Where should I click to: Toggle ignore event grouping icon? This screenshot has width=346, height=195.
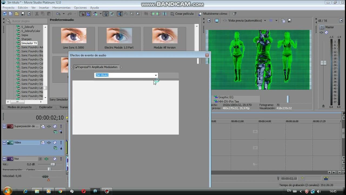coord(112,14)
